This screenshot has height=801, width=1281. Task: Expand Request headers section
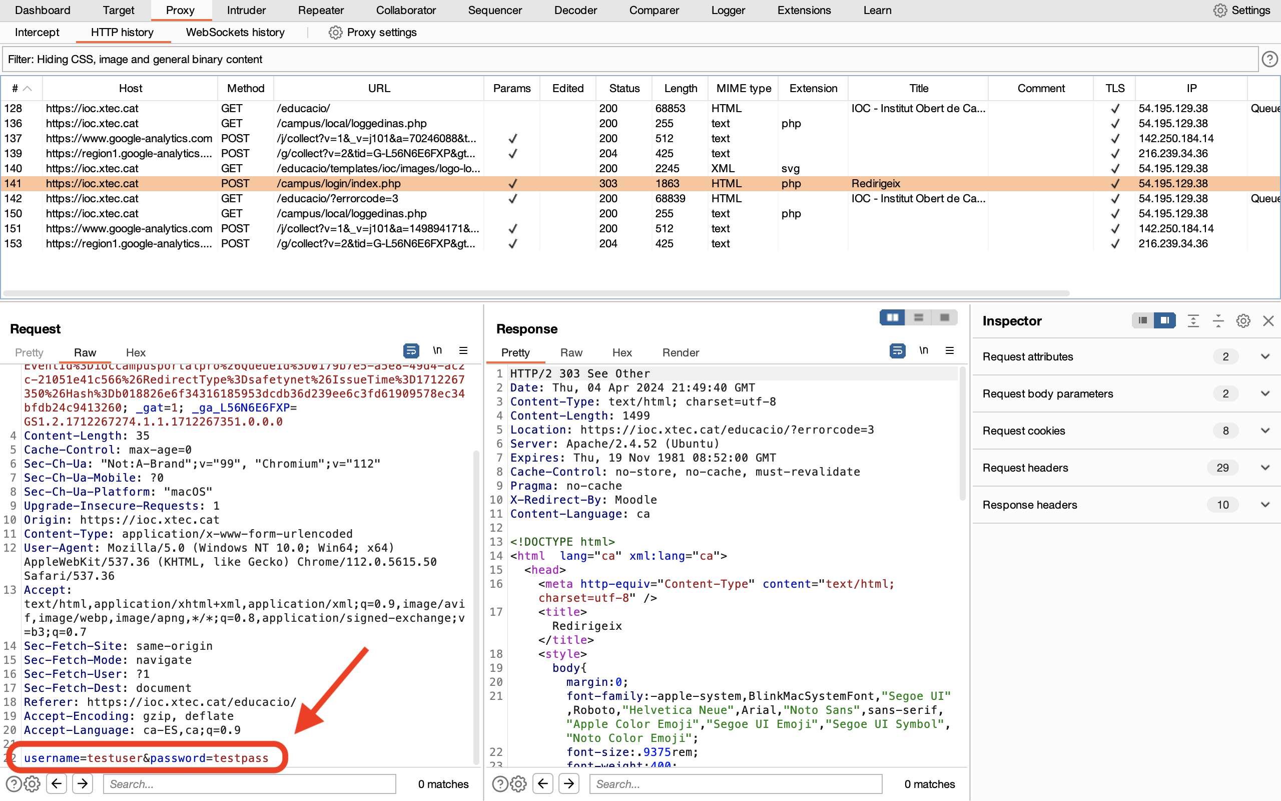[x=1265, y=468]
